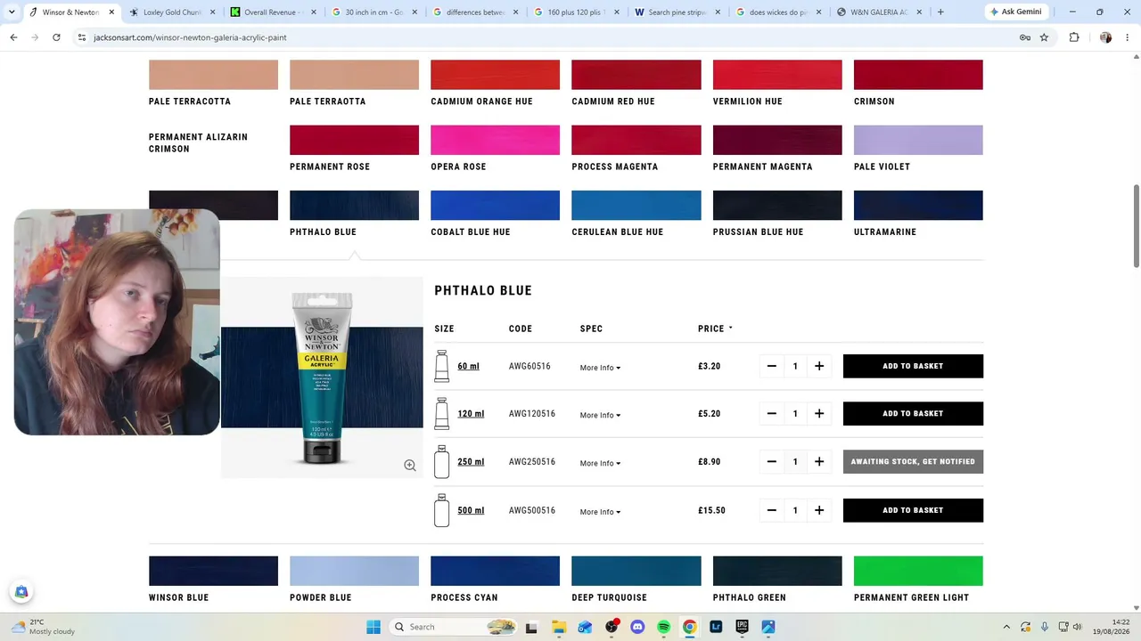The width and height of the screenshot is (1141, 641).
Task: Switch to the W&N GALERIA tab
Action: coord(882,12)
